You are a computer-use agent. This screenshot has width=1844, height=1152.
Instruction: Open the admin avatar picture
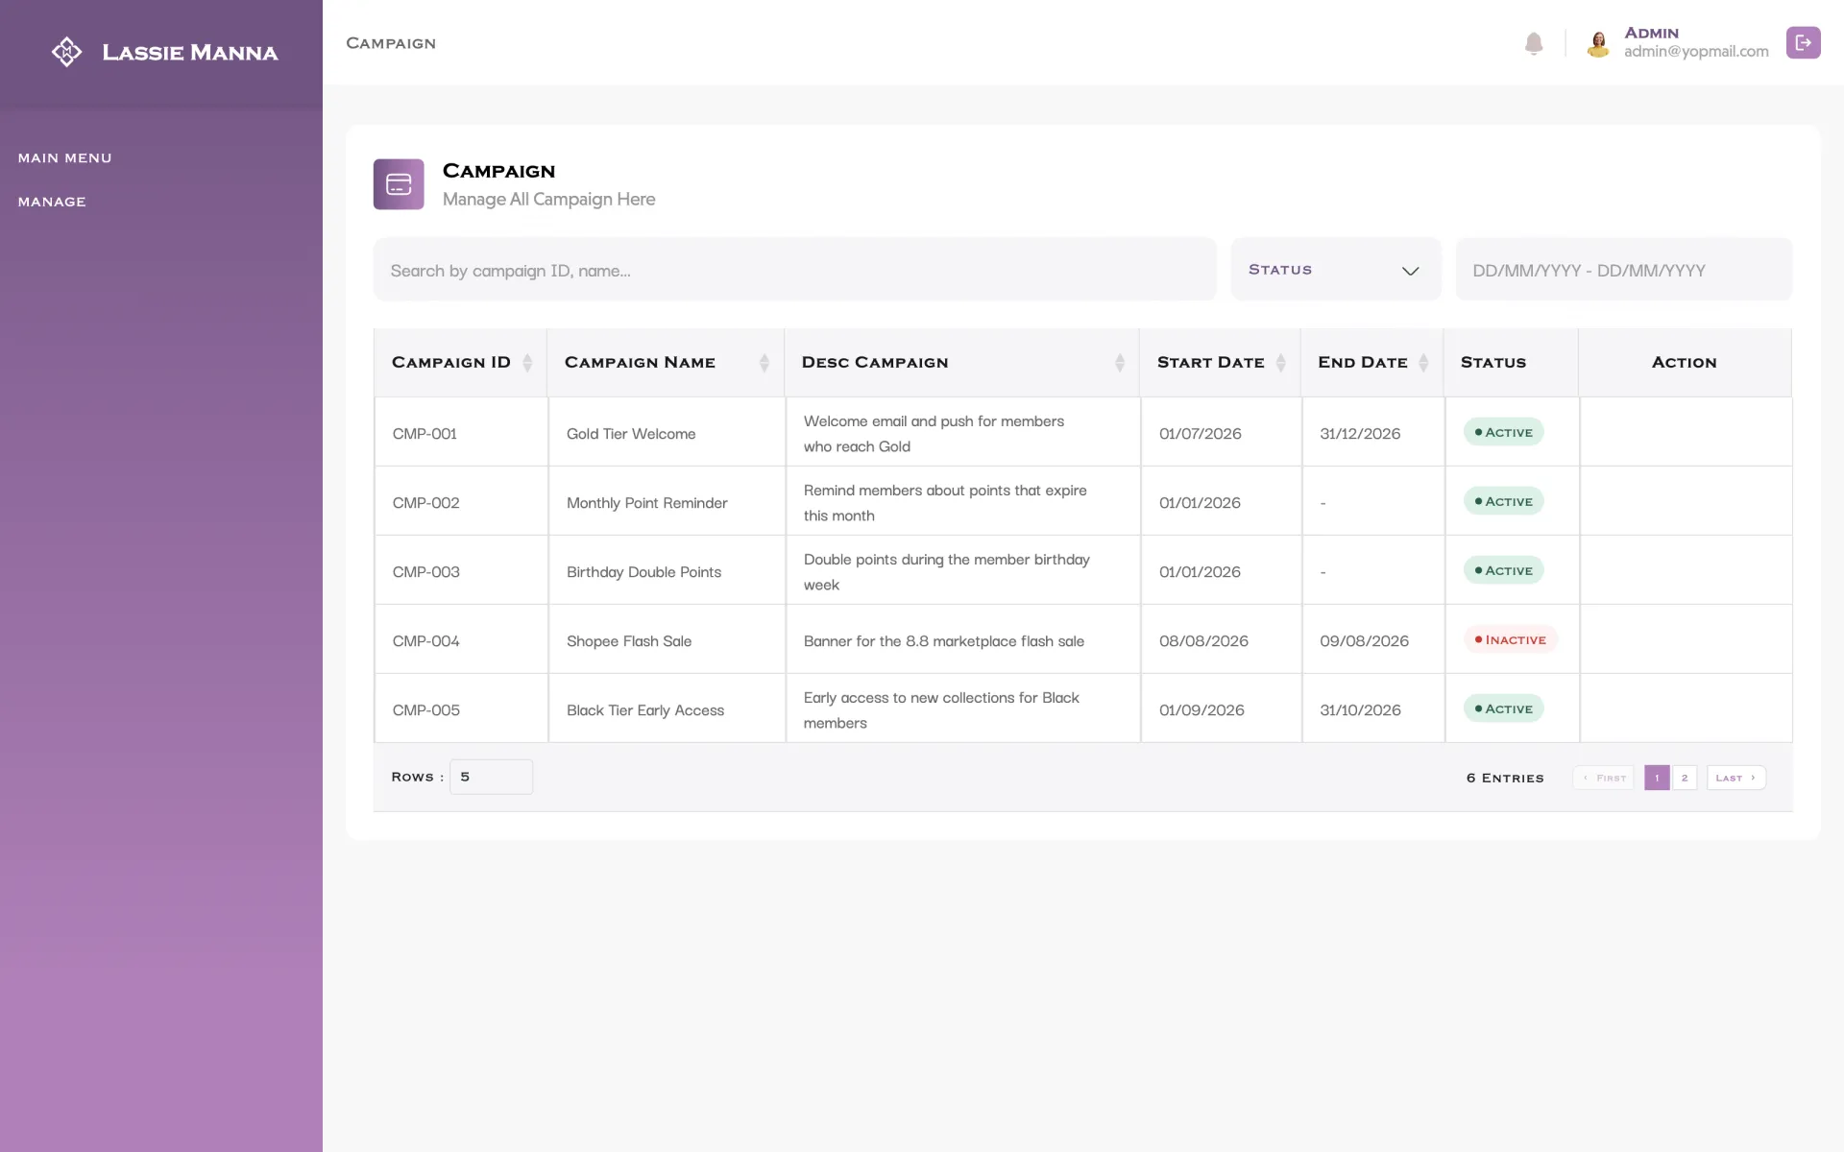point(1598,43)
